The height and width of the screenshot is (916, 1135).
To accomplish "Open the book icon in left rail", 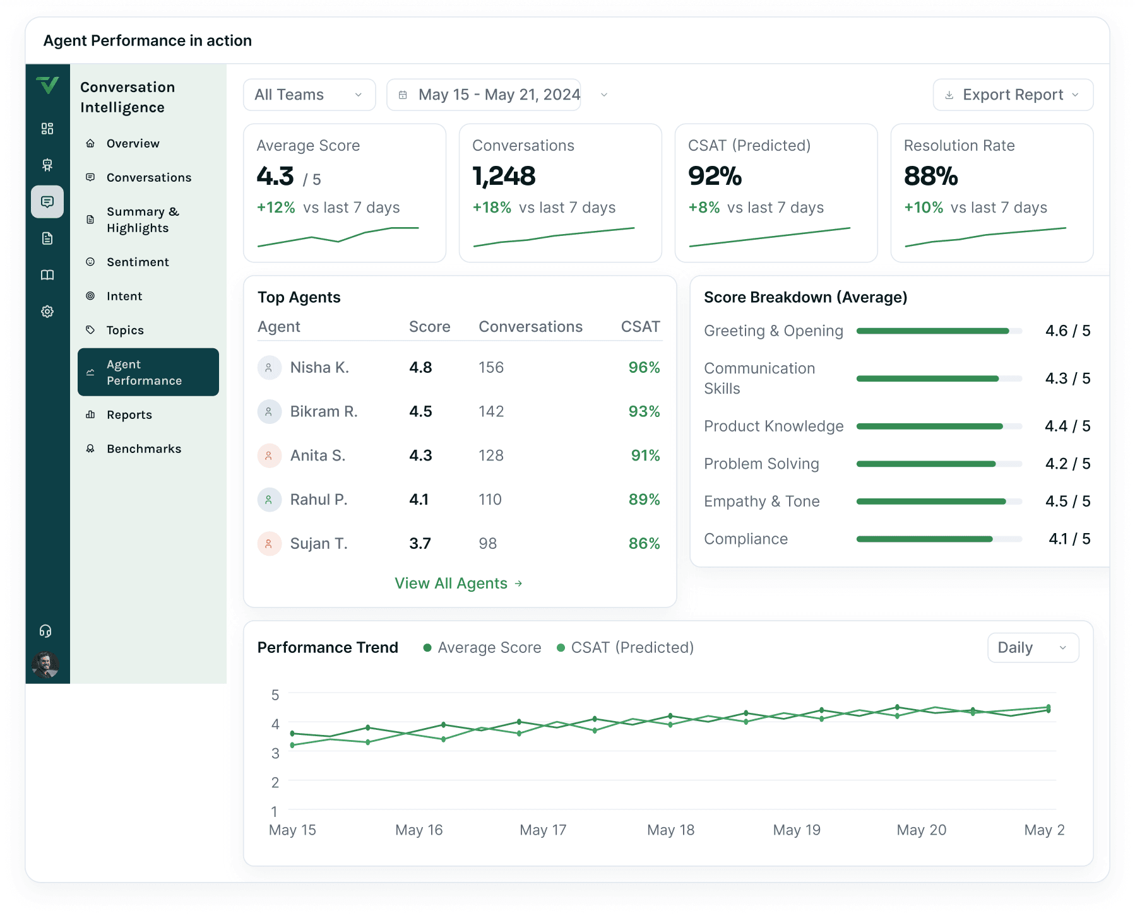I will (47, 275).
